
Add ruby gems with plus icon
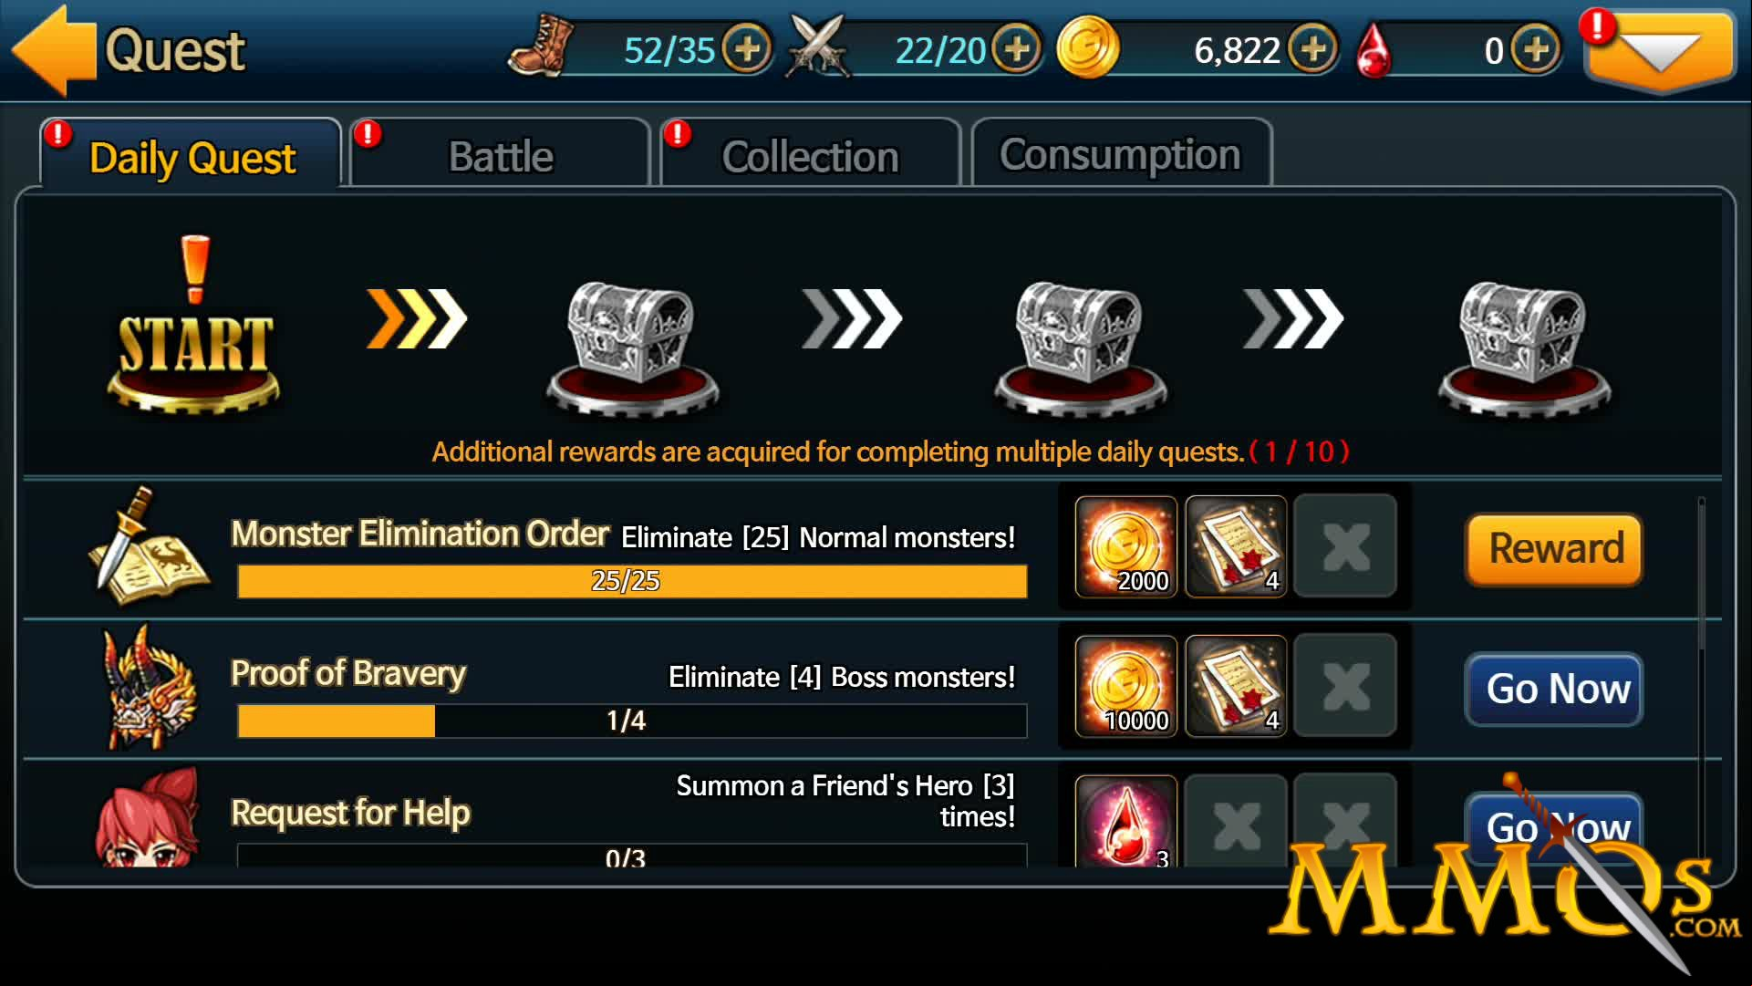tap(1536, 48)
